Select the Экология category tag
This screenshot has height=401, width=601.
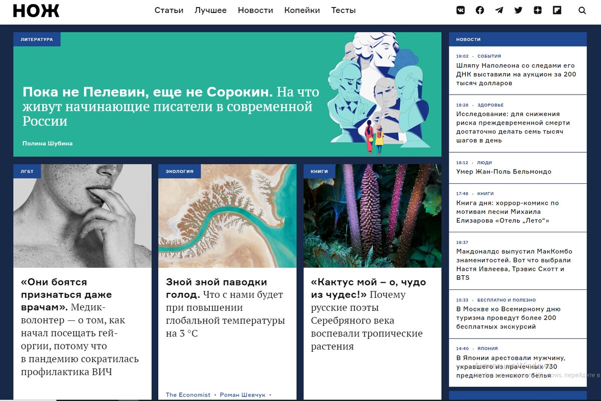(179, 171)
